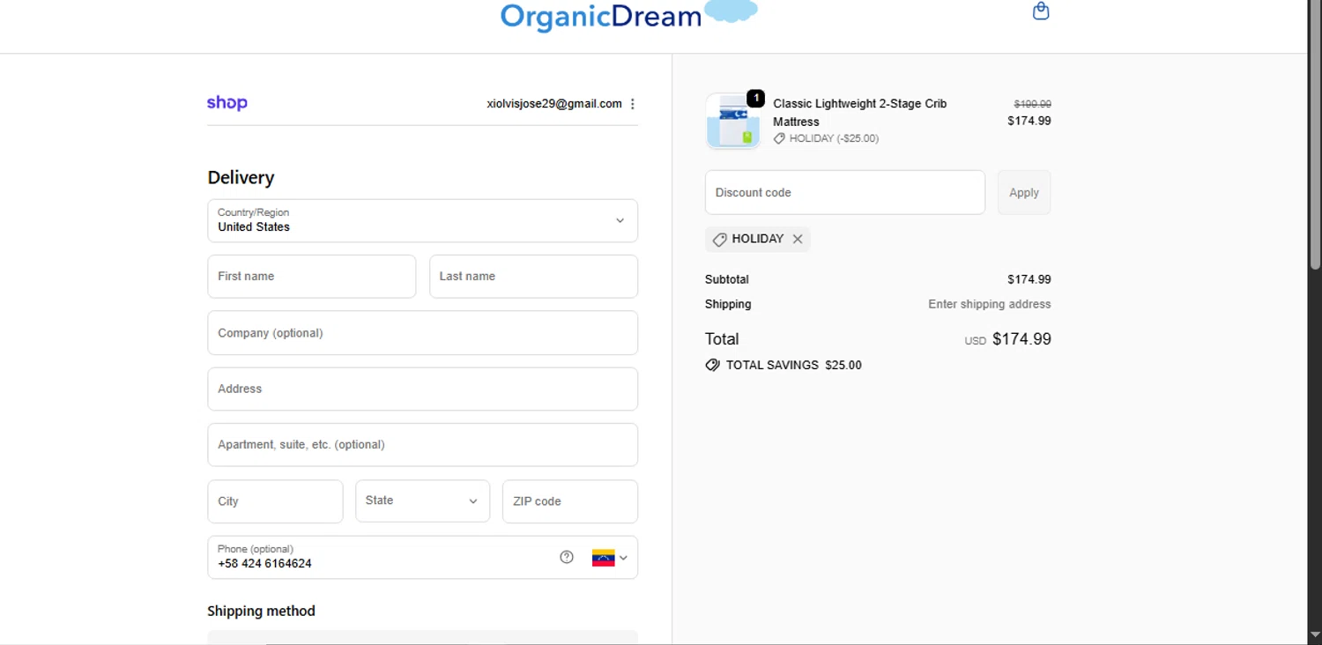Click the TOTAL SAVINGS $25.00 text
Image resolution: width=1322 pixels, height=645 pixels.
[793, 365]
